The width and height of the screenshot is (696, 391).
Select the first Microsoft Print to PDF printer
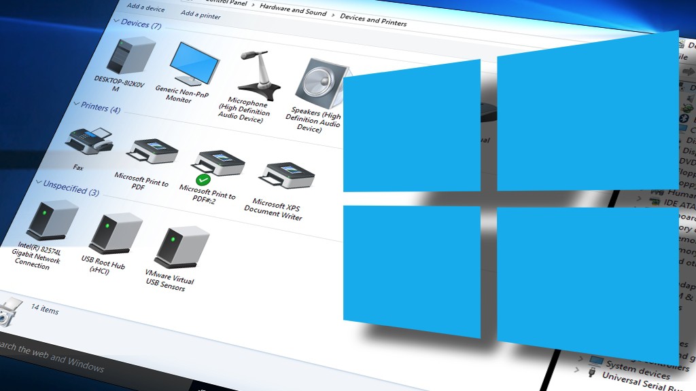pos(153,151)
